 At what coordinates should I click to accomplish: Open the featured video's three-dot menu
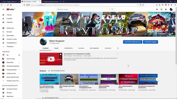[x=117, y=54]
